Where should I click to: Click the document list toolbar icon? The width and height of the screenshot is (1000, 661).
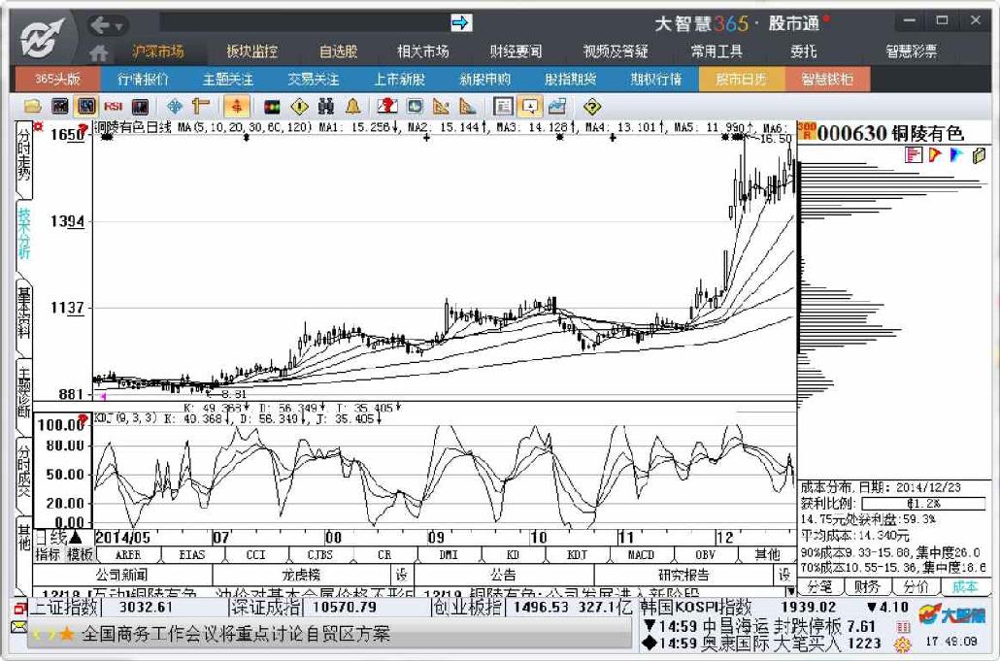tap(503, 107)
